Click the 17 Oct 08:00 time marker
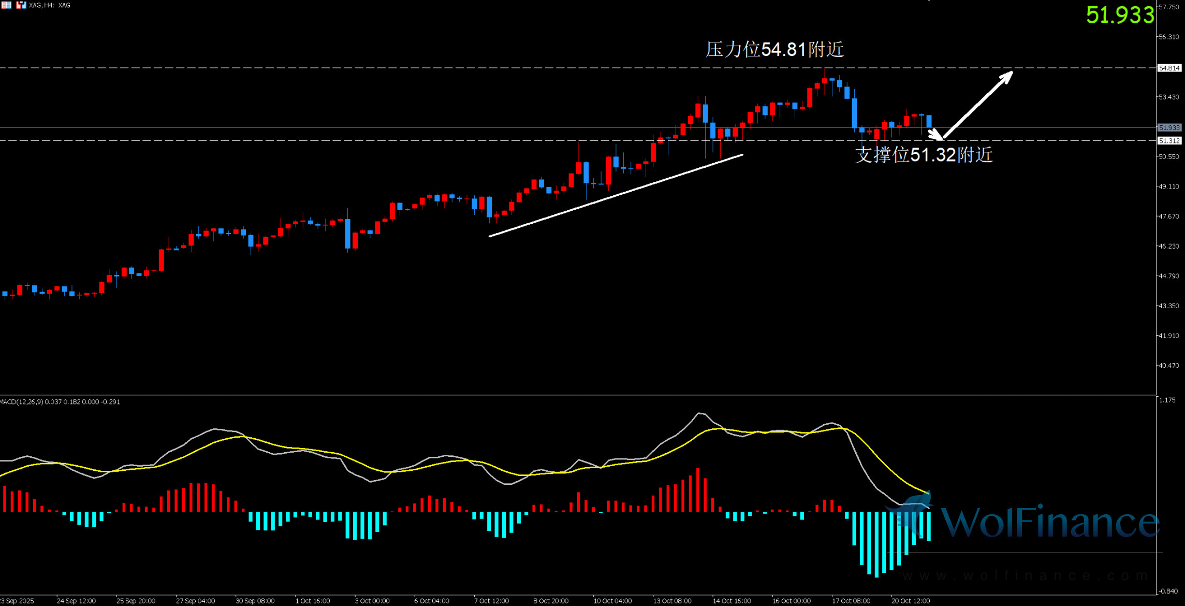 851,601
